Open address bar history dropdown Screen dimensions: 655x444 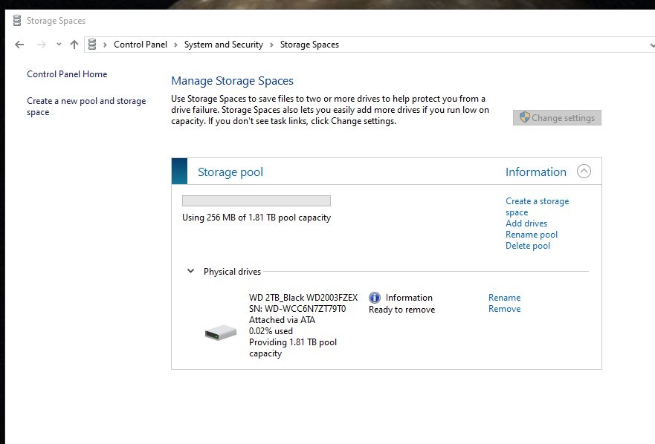coord(652,45)
